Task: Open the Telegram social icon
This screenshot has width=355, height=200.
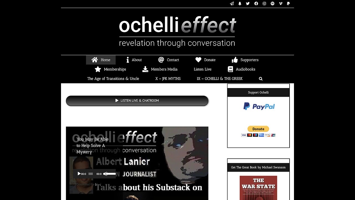Action: 232,4
